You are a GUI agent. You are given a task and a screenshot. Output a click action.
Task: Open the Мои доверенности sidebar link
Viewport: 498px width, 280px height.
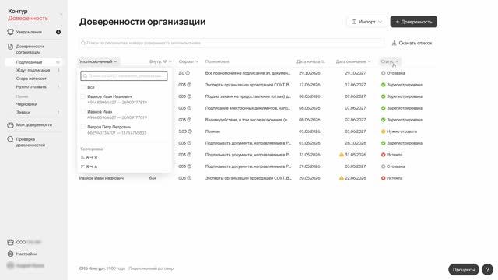[x=34, y=125]
